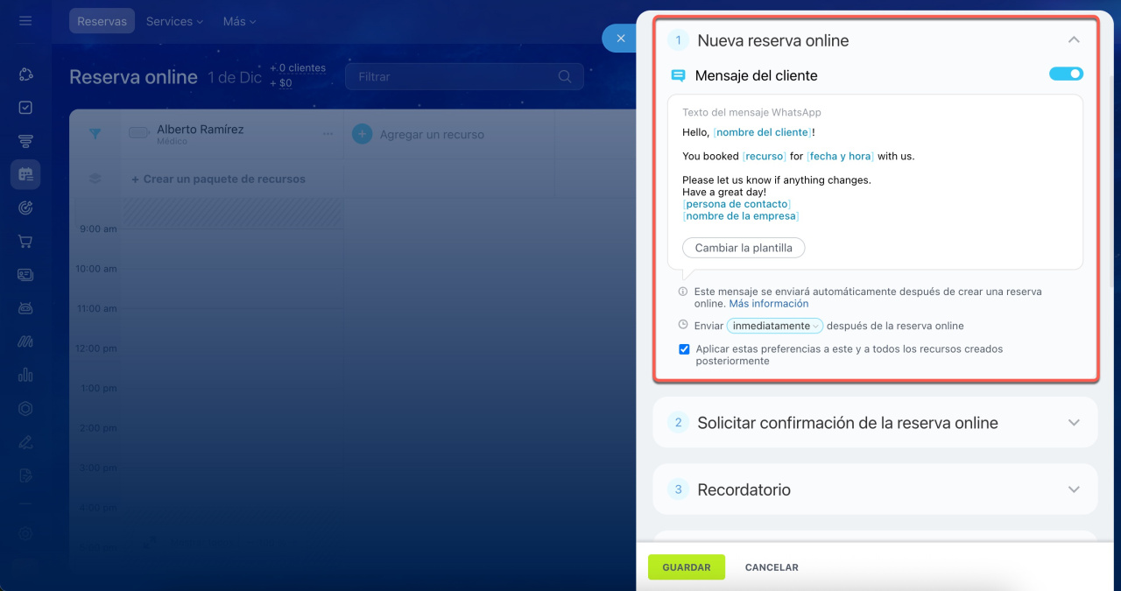Toggle the Mensaje del cliente switch
Viewport: 1121px width, 591px height.
(x=1066, y=74)
